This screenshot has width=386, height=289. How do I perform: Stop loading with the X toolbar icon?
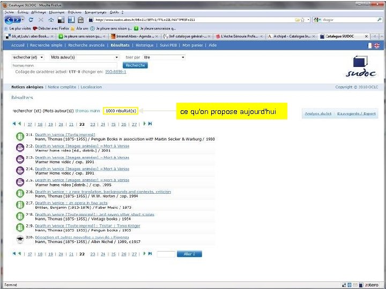tap(41, 20)
